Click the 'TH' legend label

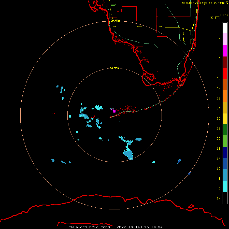[219, 199]
